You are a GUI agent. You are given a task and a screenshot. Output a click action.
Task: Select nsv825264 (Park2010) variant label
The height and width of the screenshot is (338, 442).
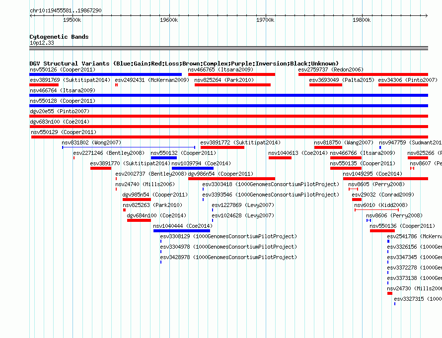[x=224, y=80]
